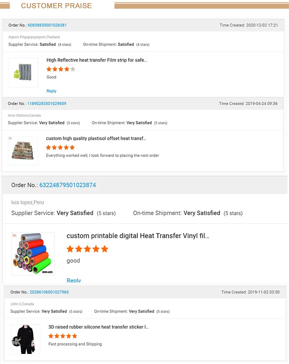
Task: Click the five-star rating for silicone sticker
Action: [63, 336]
